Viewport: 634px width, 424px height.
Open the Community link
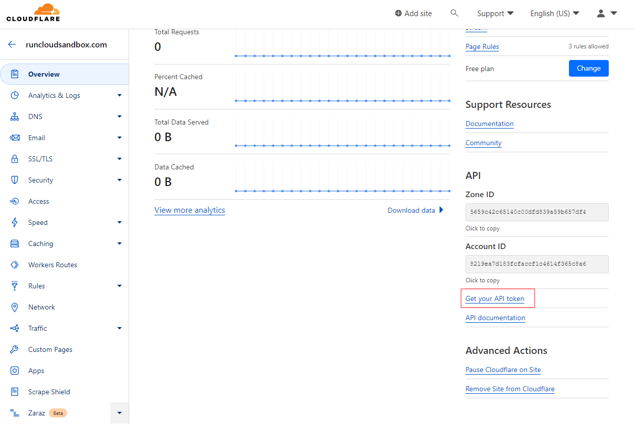(x=484, y=143)
